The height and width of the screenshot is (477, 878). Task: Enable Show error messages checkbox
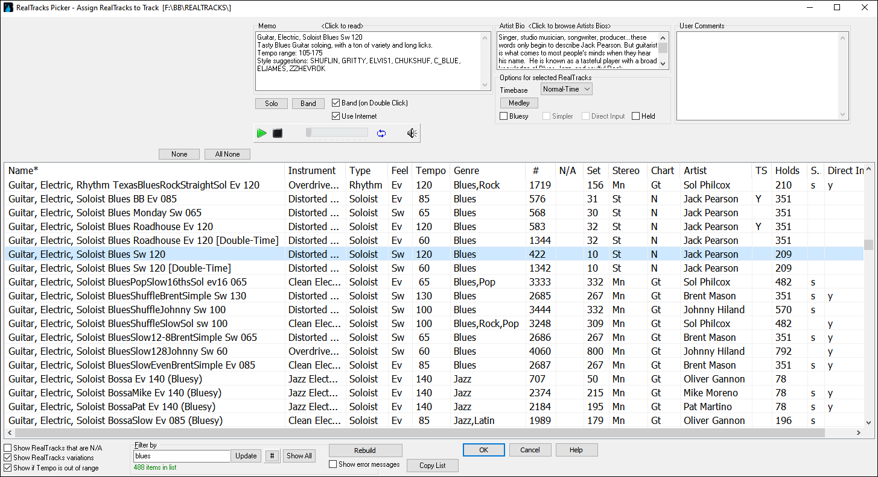364,464
